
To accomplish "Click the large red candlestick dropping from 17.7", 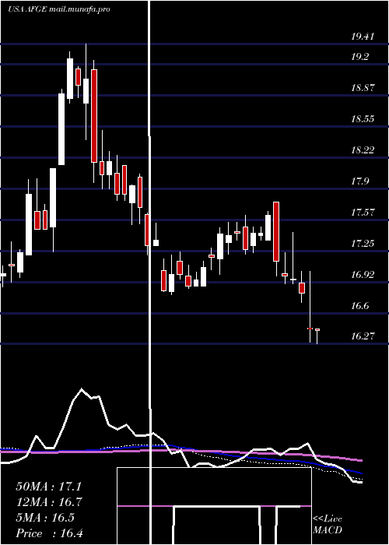I will click(276, 231).
